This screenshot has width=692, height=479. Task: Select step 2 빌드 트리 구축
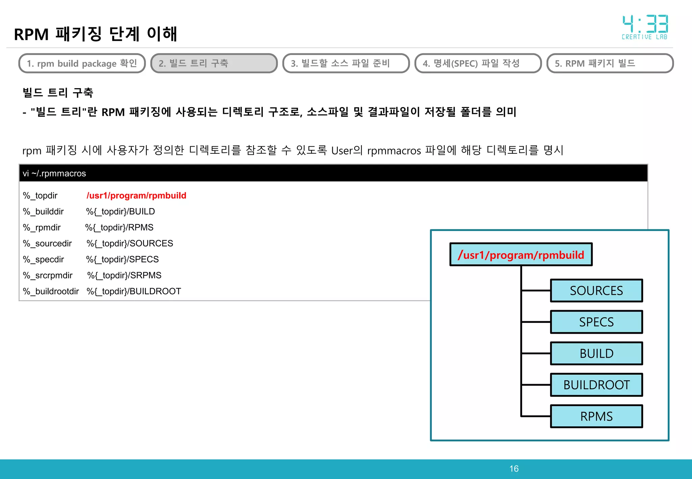[214, 63]
